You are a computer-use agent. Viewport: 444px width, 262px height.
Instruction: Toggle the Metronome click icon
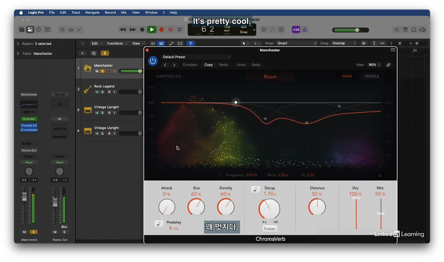click(x=305, y=30)
